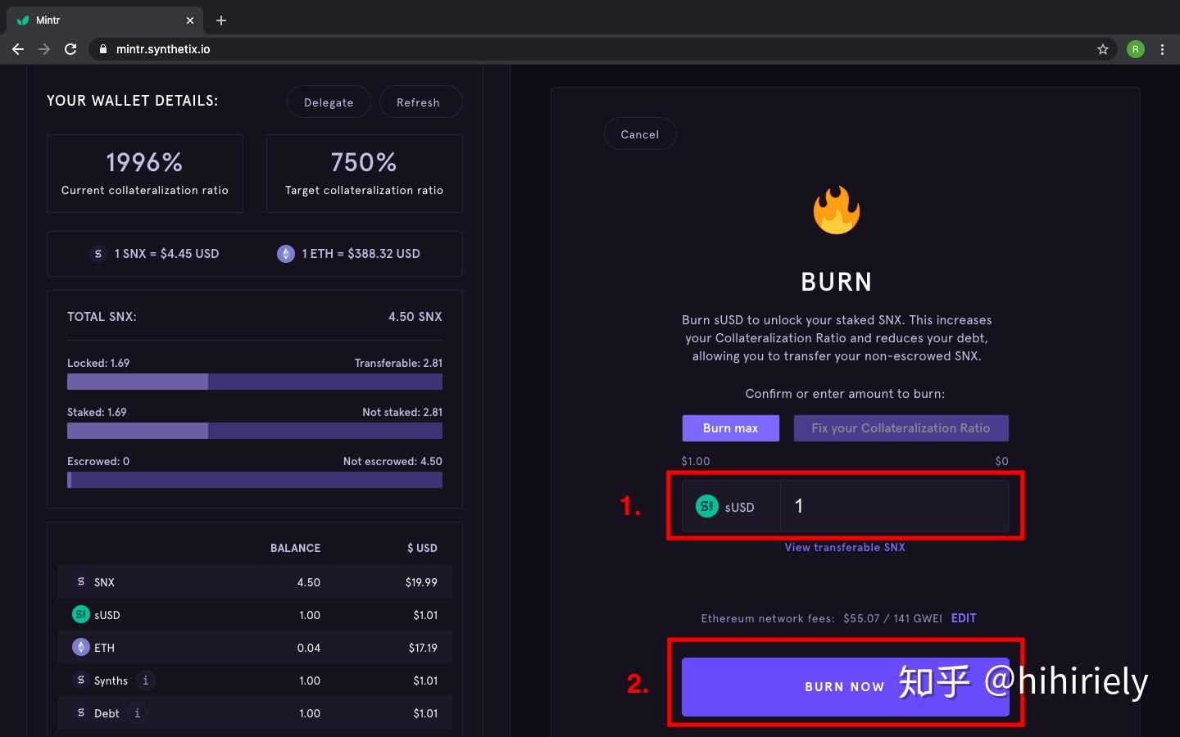Click the Delegate button

coord(329,102)
